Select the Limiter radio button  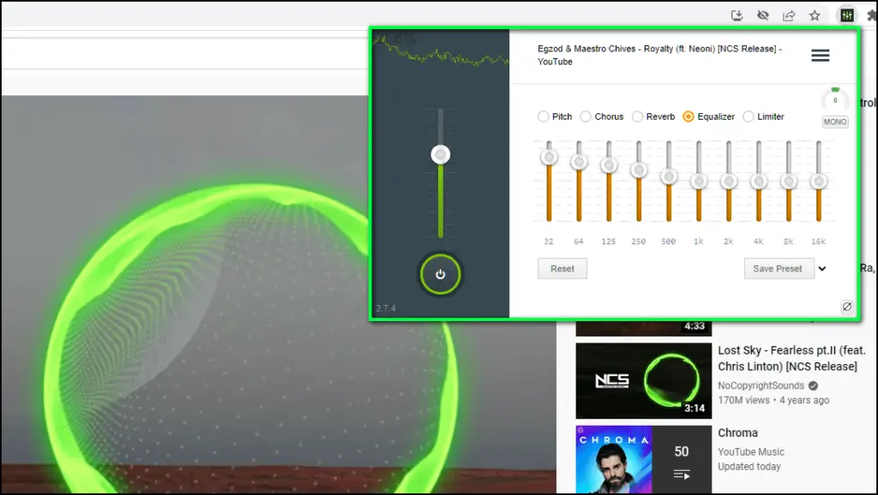(x=748, y=116)
